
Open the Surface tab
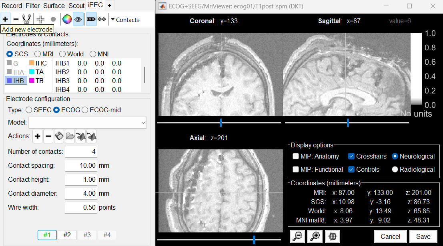tap(54, 6)
